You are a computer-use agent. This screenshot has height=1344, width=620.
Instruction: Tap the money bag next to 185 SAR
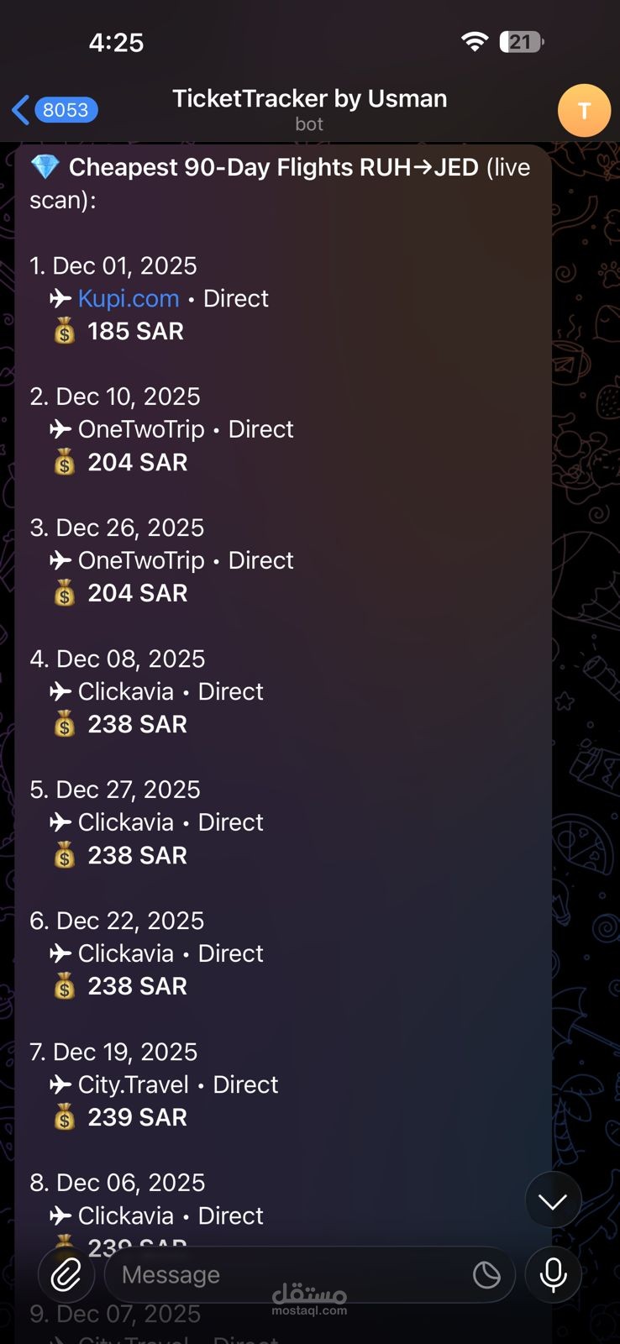pyautogui.click(x=65, y=331)
